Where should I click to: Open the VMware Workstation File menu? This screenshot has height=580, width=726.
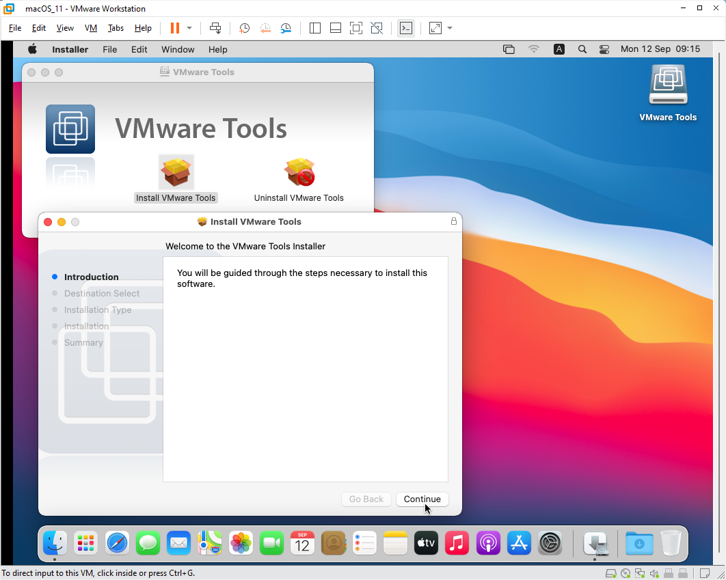tap(15, 28)
